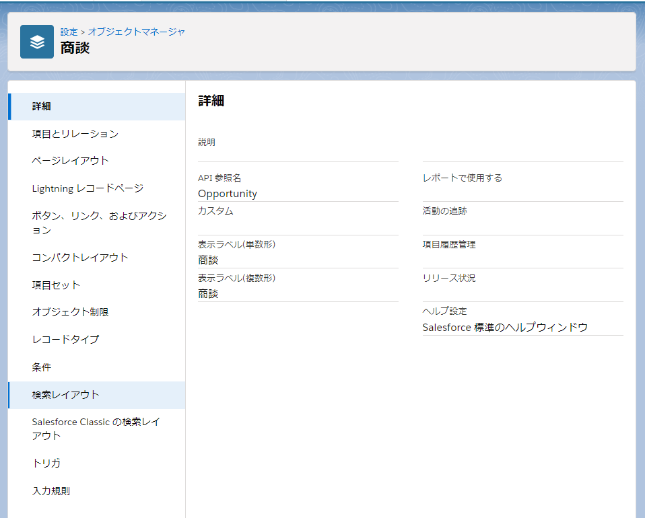This screenshot has width=645, height=518.
Task: Click the リリース状況 label
Action: tap(449, 279)
